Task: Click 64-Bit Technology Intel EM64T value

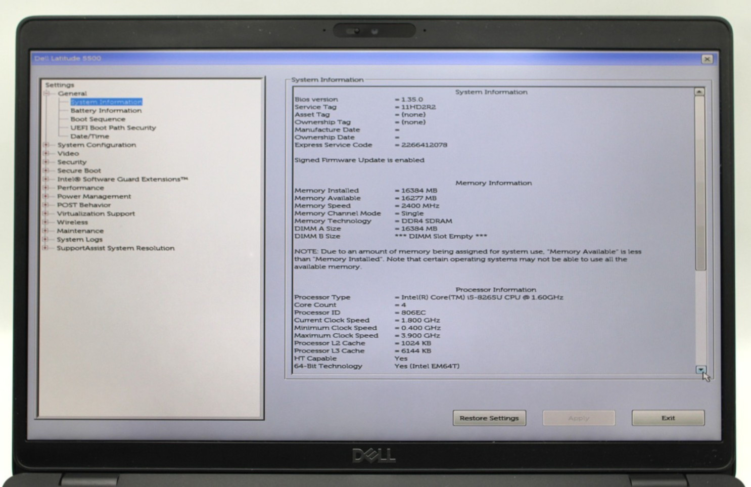Action: tap(427, 366)
